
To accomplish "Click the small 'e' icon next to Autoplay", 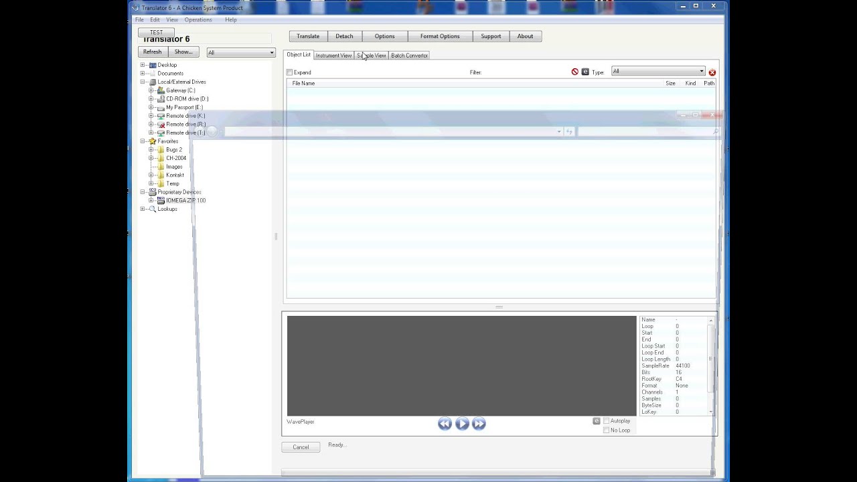I will tap(597, 421).
